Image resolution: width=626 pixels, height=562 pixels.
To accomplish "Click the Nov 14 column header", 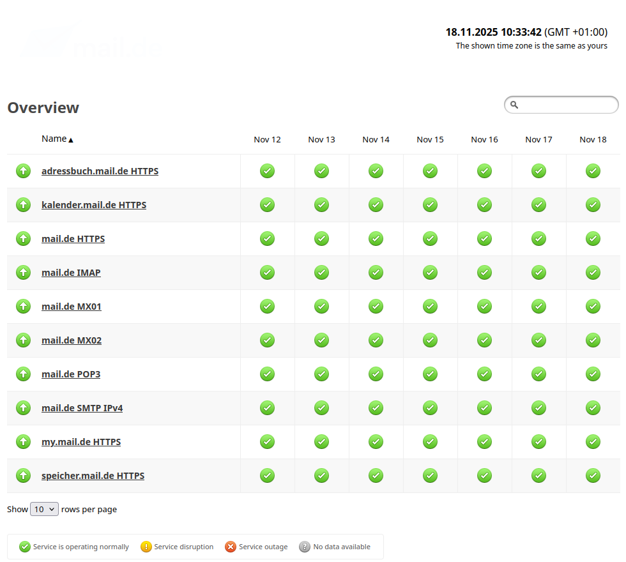I will (376, 140).
